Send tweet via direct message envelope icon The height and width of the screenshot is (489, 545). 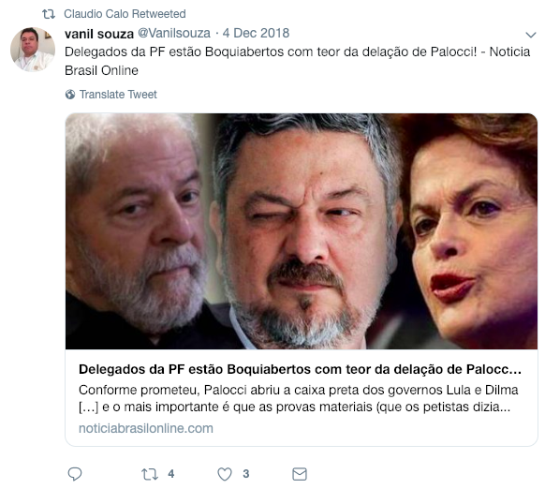coord(300,474)
